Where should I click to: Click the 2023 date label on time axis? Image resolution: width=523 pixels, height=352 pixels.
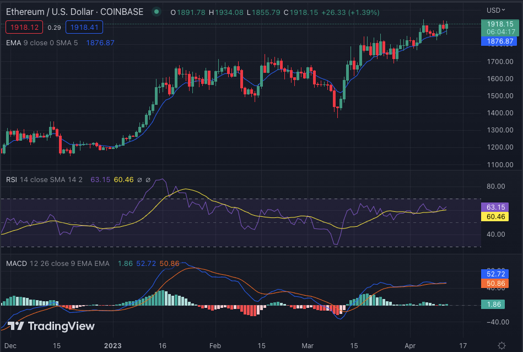point(112,345)
